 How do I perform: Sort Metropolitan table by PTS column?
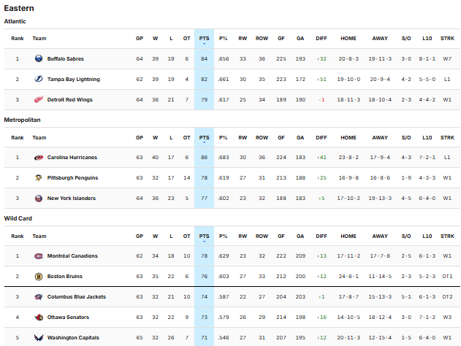coord(204,137)
